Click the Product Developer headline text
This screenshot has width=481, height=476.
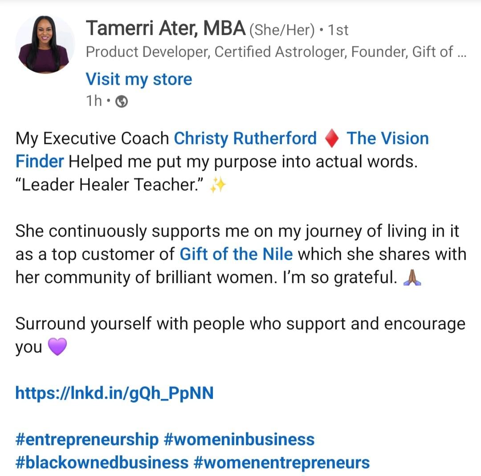click(x=276, y=52)
